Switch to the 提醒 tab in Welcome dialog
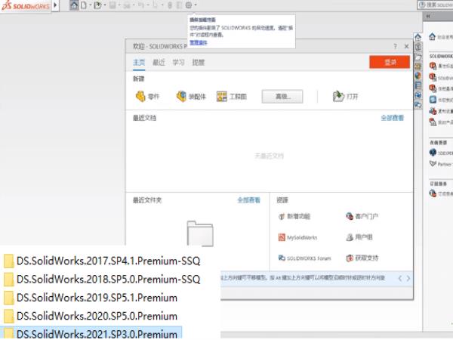Viewport: 453px width, 340px height. click(198, 63)
